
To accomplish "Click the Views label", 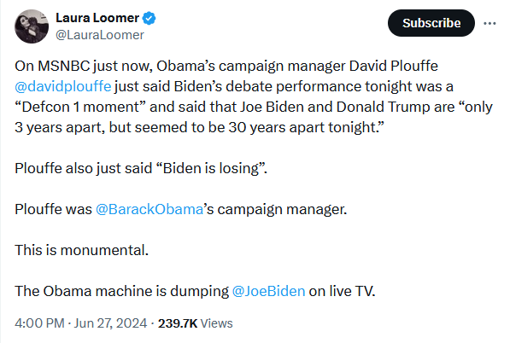I will [x=217, y=323].
